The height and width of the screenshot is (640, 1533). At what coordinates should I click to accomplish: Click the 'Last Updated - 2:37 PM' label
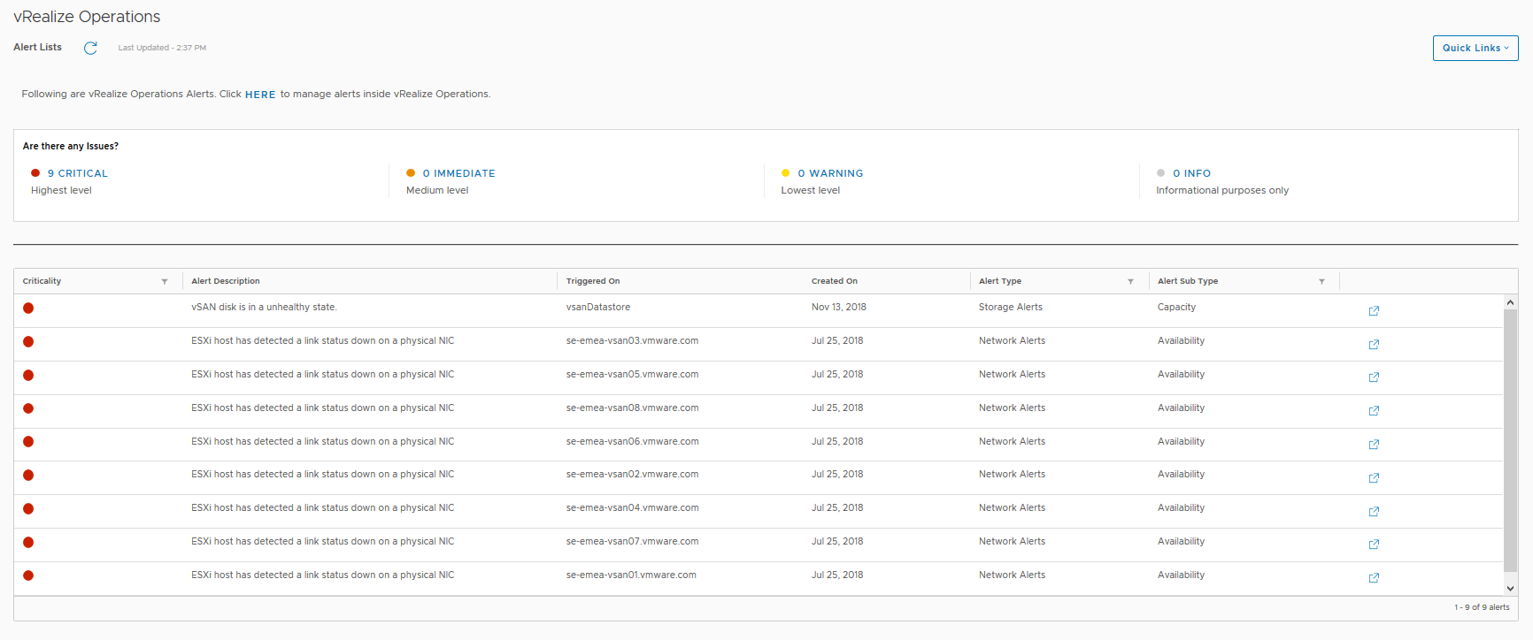point(162,48)
